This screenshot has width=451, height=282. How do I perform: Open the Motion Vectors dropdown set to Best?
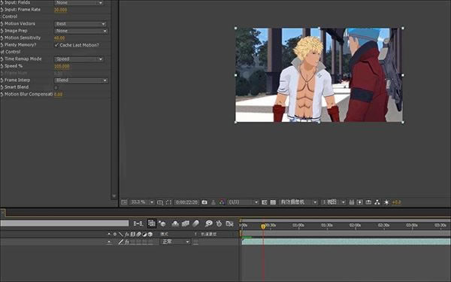[80, 24]
